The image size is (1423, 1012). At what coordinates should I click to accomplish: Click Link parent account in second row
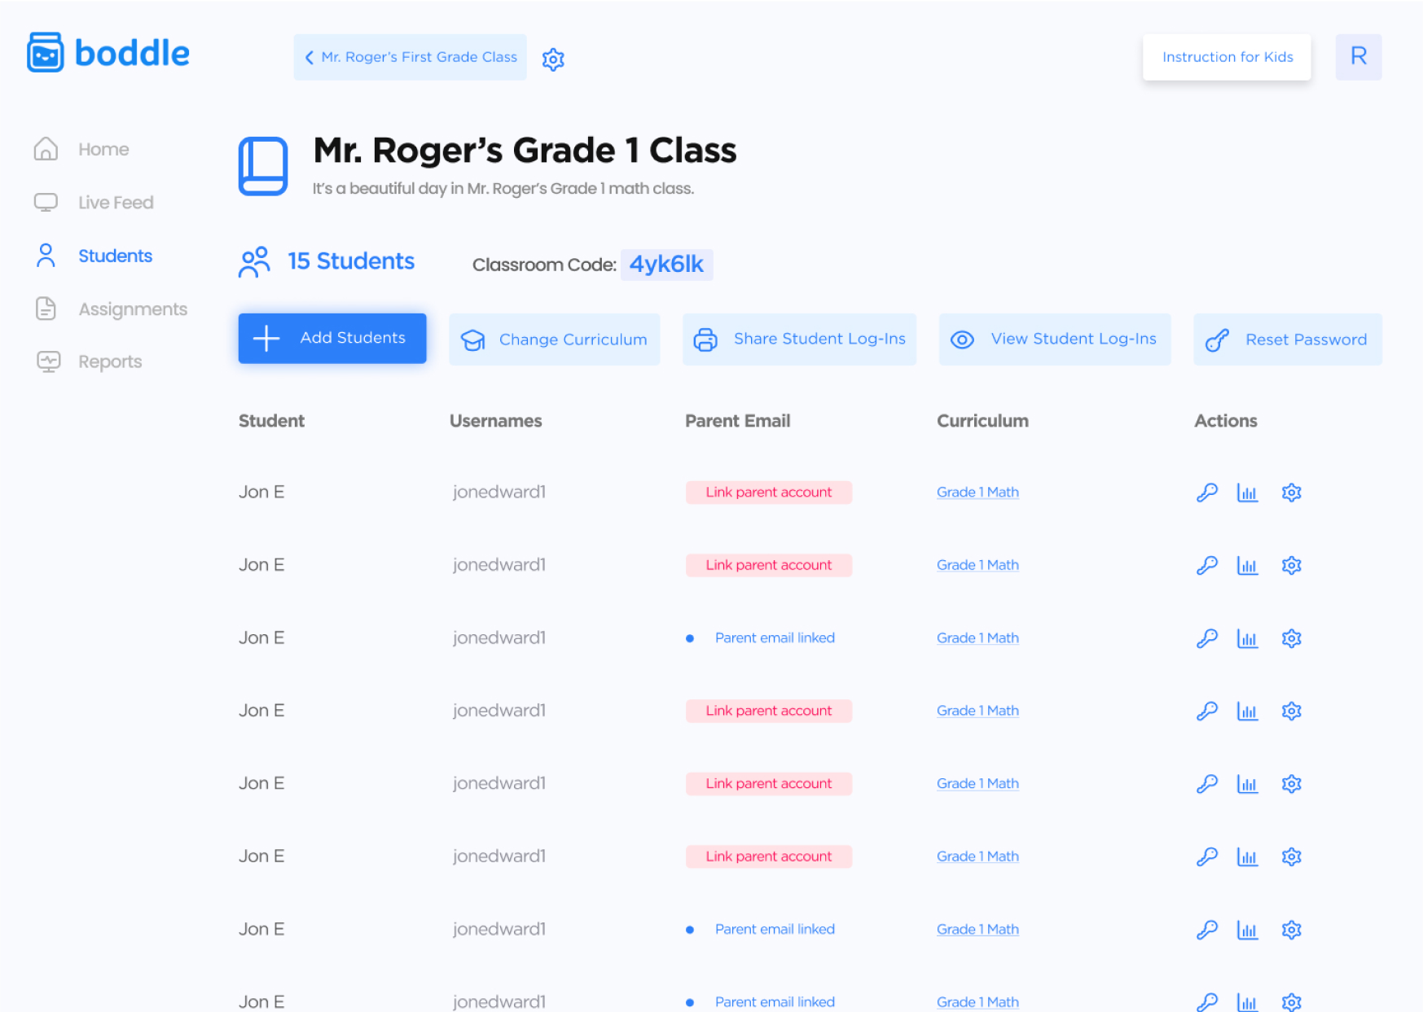(769, 565)
